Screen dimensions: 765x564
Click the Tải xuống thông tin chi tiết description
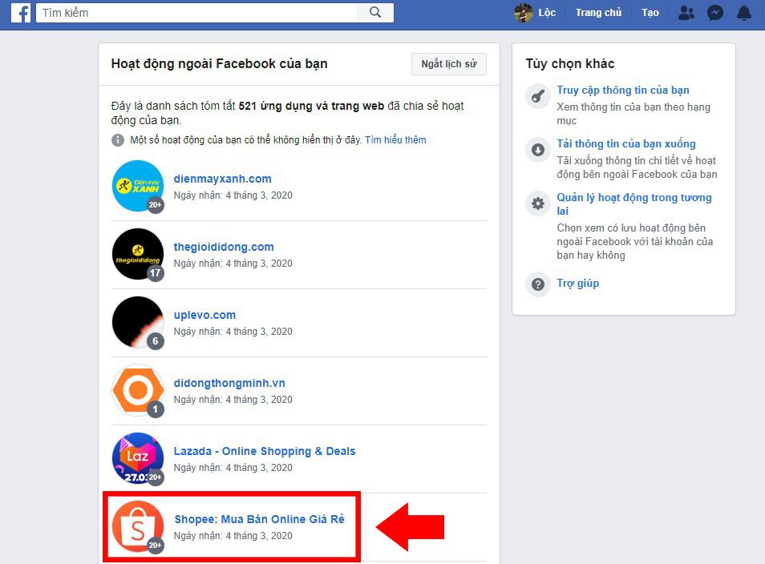click(637, 167)
